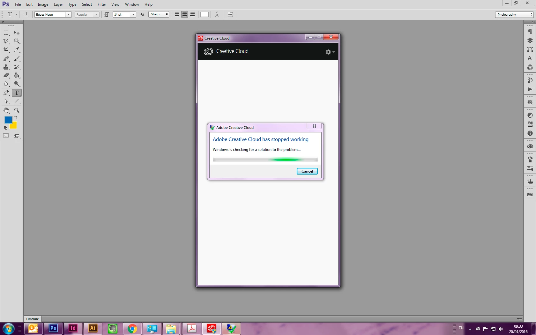The width and height of the screenshot is (536, 335).
Task: Open the Photography workspace dropdown
Action: 514,14
